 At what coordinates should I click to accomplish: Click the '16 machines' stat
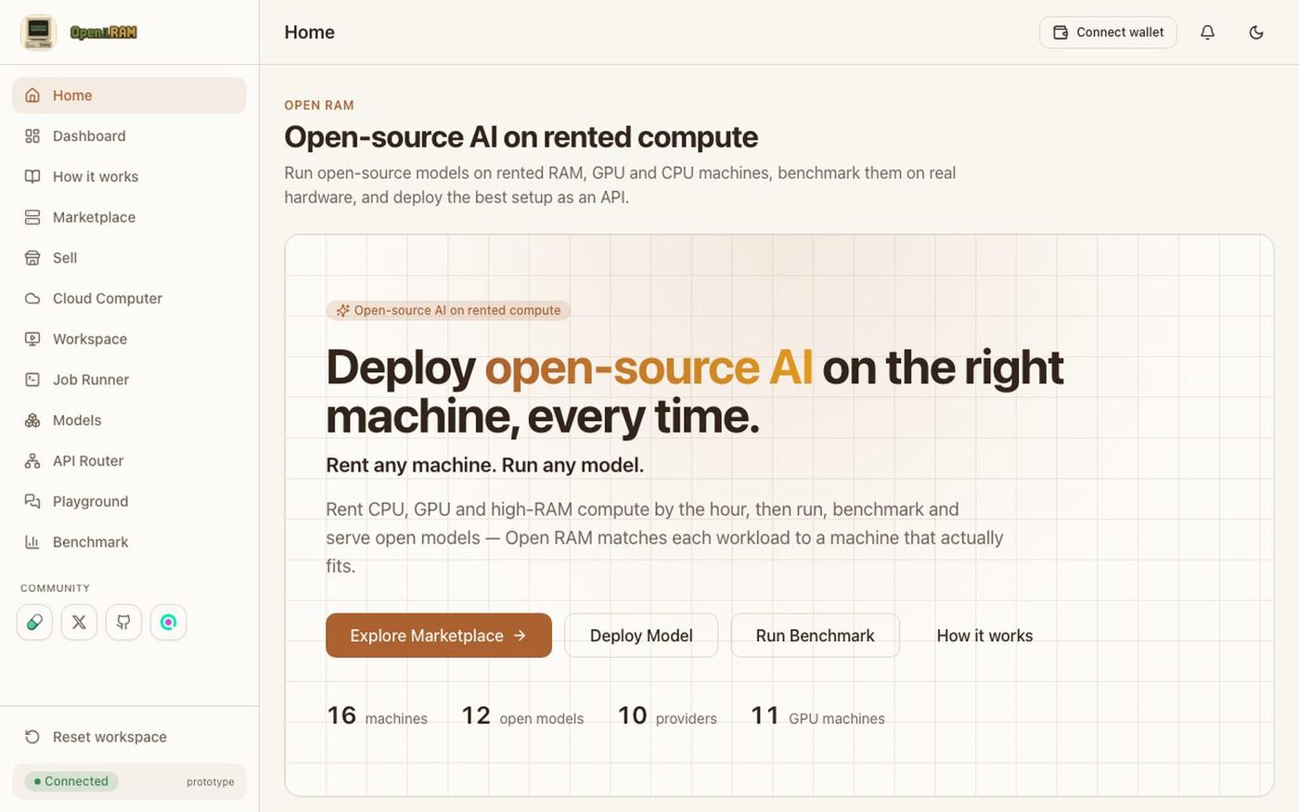(377, 716)
